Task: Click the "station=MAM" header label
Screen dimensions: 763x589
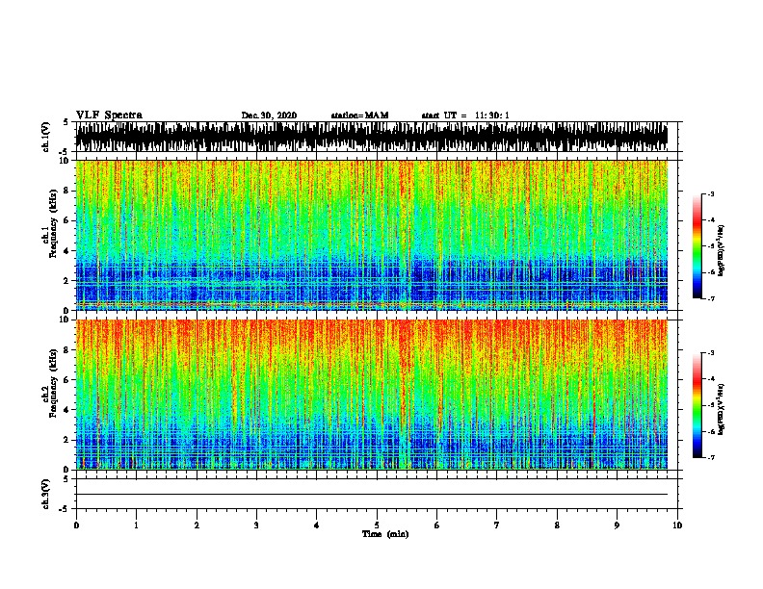Action: click(x=359, y=115)
